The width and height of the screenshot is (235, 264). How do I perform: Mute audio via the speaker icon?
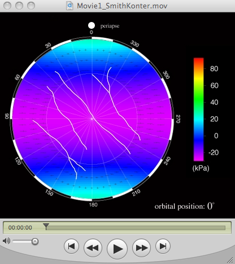point(6,241)
